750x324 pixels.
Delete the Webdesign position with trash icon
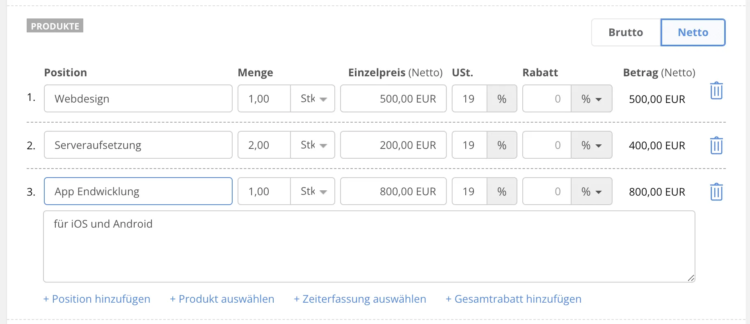pos(716,91)
